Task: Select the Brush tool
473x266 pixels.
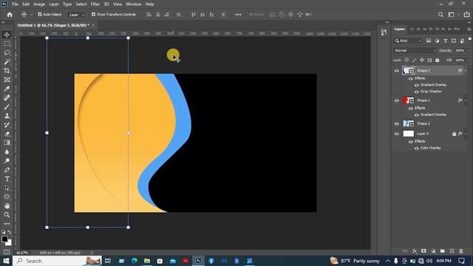Action: coord(7,106)
